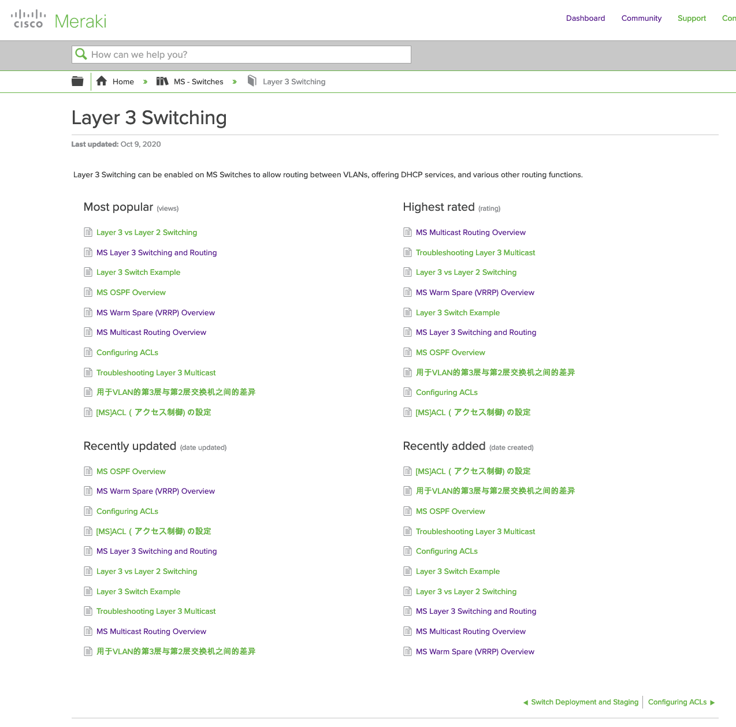736x727 pixels.
Task: Select the Home icon in the breadcrumb
Action: [101, 81]
